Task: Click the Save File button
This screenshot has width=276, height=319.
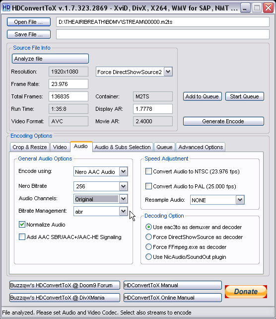Action: click(29, 34)
